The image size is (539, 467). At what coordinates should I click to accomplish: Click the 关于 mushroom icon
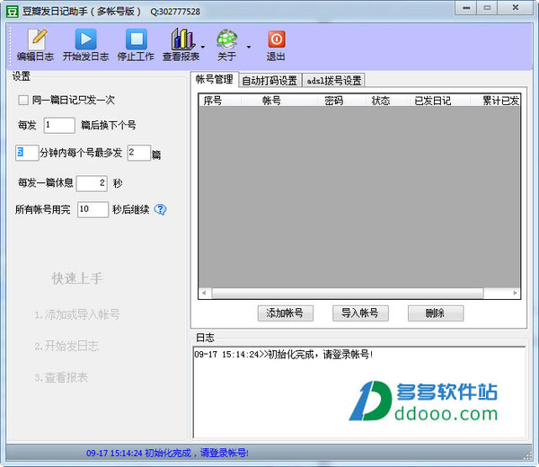coord(227,45)
